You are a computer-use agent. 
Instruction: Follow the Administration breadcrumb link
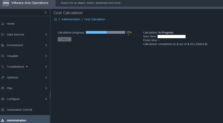[71, 19]
